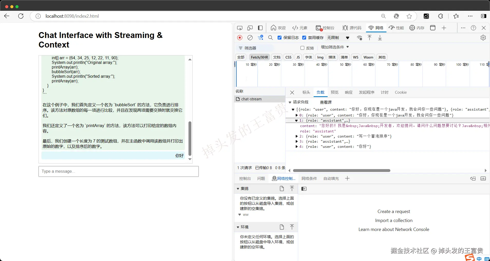Switch to the Elements panel tab
Image resolution: width=490 pixels, height=261 pixels.
point(300,28)
